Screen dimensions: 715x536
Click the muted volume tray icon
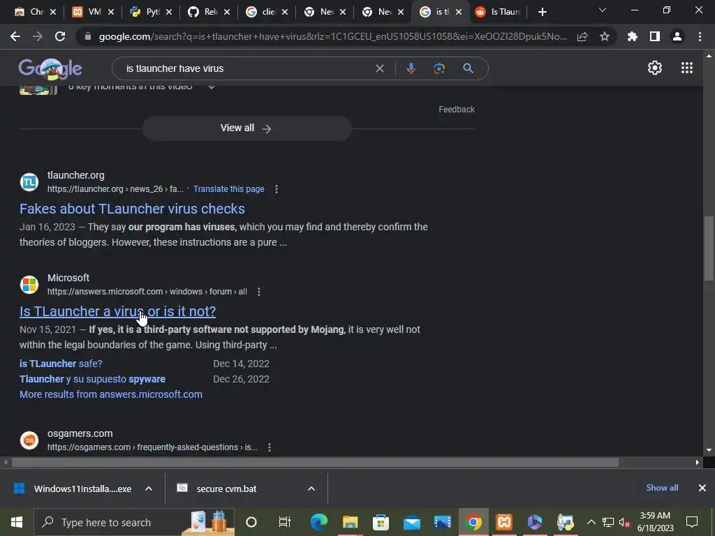point(624,522)
